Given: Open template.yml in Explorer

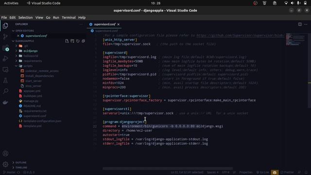Looking at the screenshot, I should [33, 126].
